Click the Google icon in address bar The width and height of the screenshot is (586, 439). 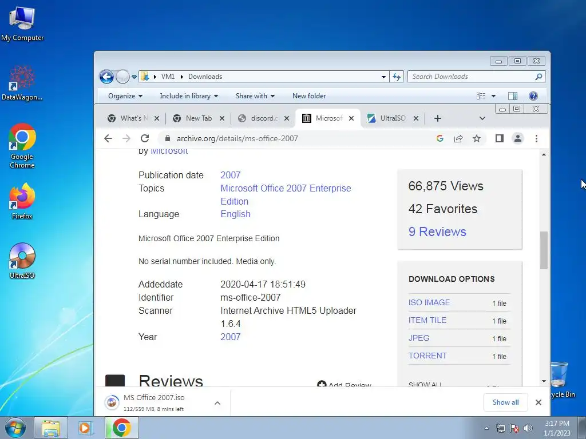tap(440, 138)
